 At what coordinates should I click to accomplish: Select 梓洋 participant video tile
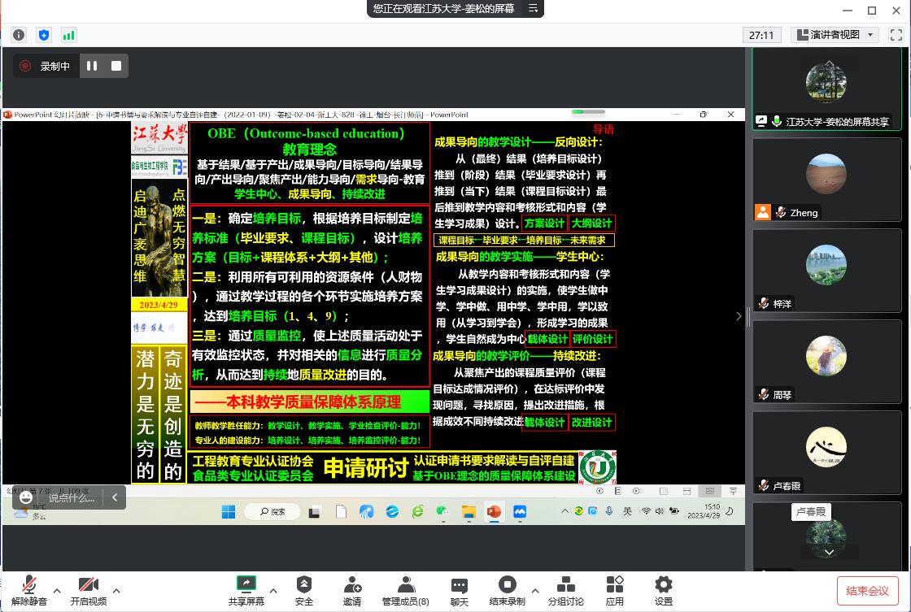(x=826, y=271)
